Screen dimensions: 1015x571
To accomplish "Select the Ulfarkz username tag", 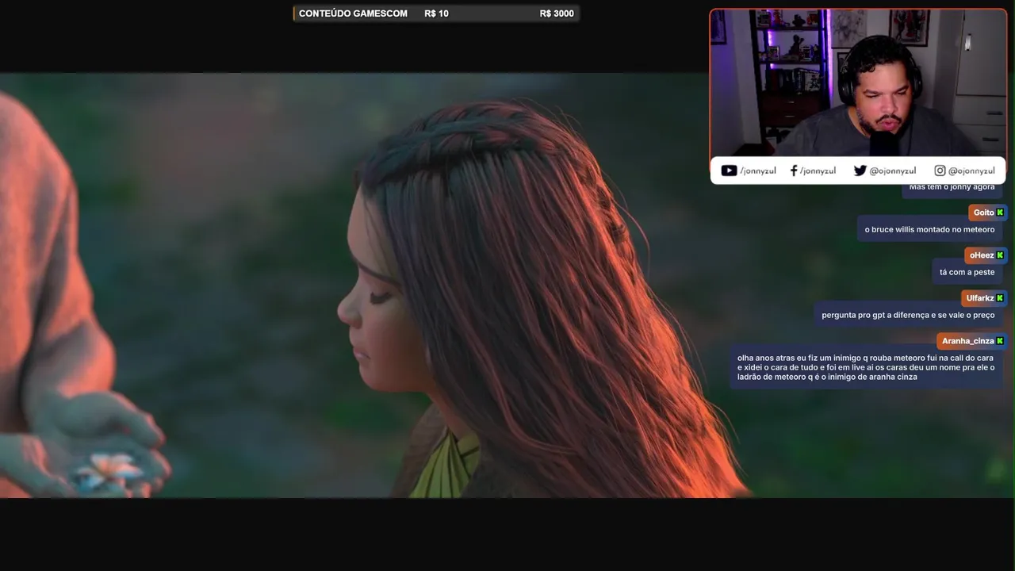I will (984, 298).
